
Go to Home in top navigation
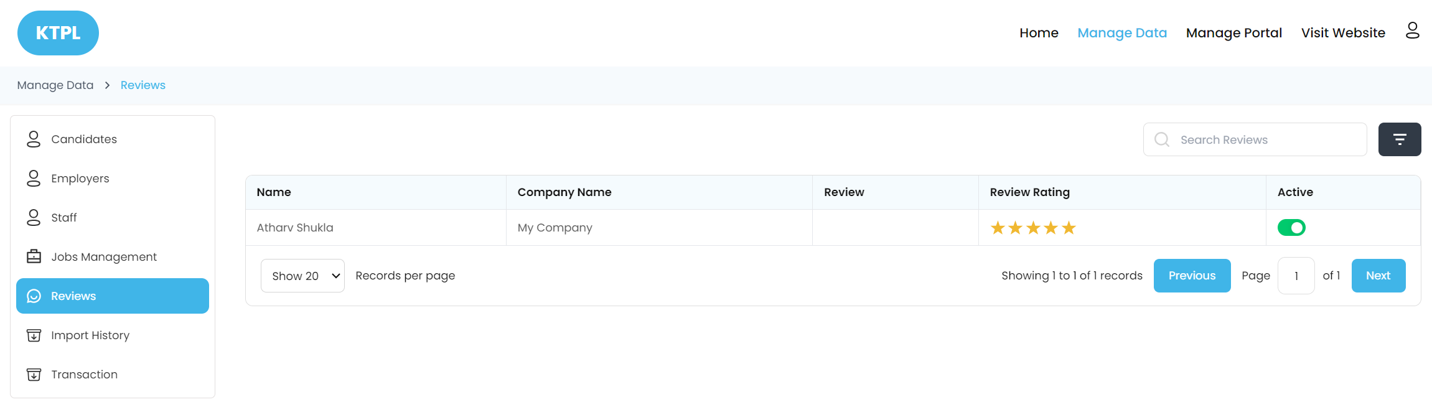point(1038,33)
